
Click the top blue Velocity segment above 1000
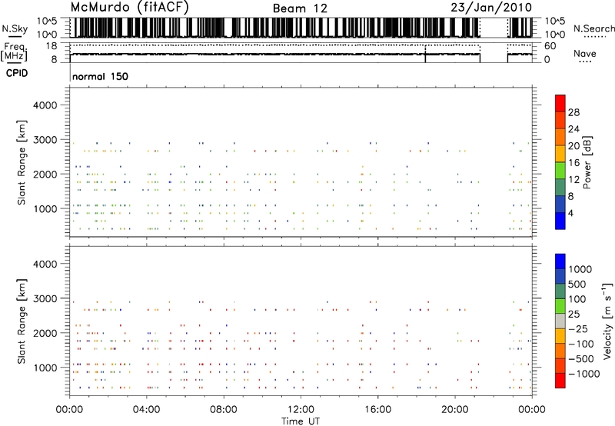click(560, 261)
